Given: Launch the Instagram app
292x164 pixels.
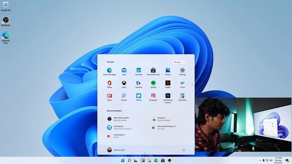Looking at the screenshot, I should [x=153, y=97].
